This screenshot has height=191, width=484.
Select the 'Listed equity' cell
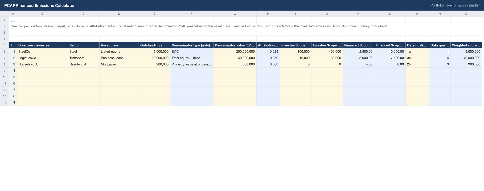click(119, 51)
